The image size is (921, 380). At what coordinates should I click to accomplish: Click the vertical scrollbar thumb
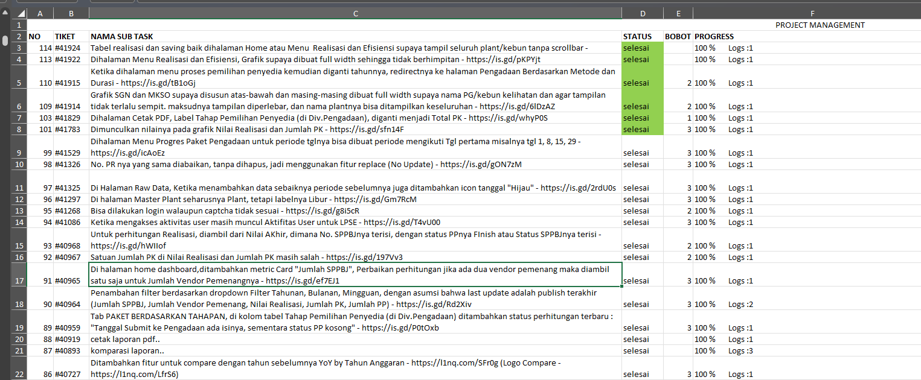[5, 40]
